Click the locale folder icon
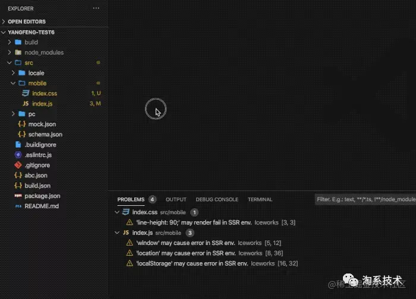 22,73
